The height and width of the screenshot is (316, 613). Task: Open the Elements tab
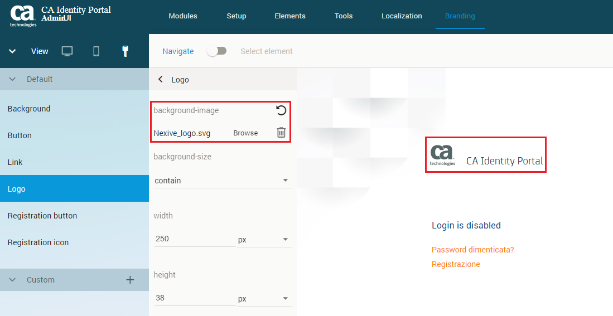[290, 16]
